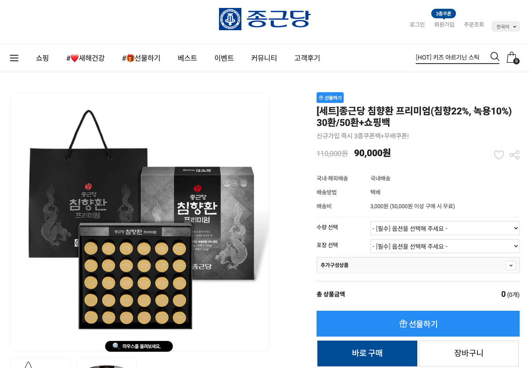Click the 장바구니 button

tap(469, 353)
